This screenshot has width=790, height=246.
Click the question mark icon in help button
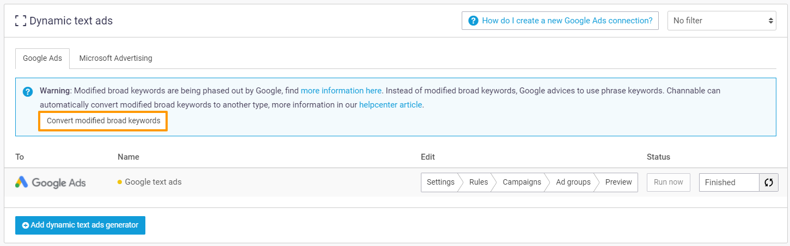coord(473,21)
